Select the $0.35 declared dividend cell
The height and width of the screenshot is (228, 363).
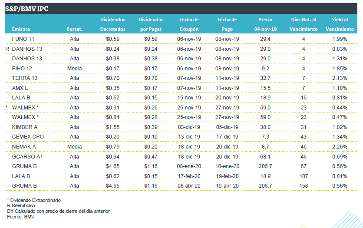pyautogui.click(x=112, y=88)
